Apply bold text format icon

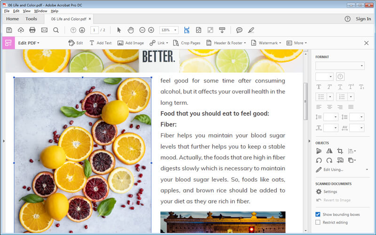tap(319, 87)
